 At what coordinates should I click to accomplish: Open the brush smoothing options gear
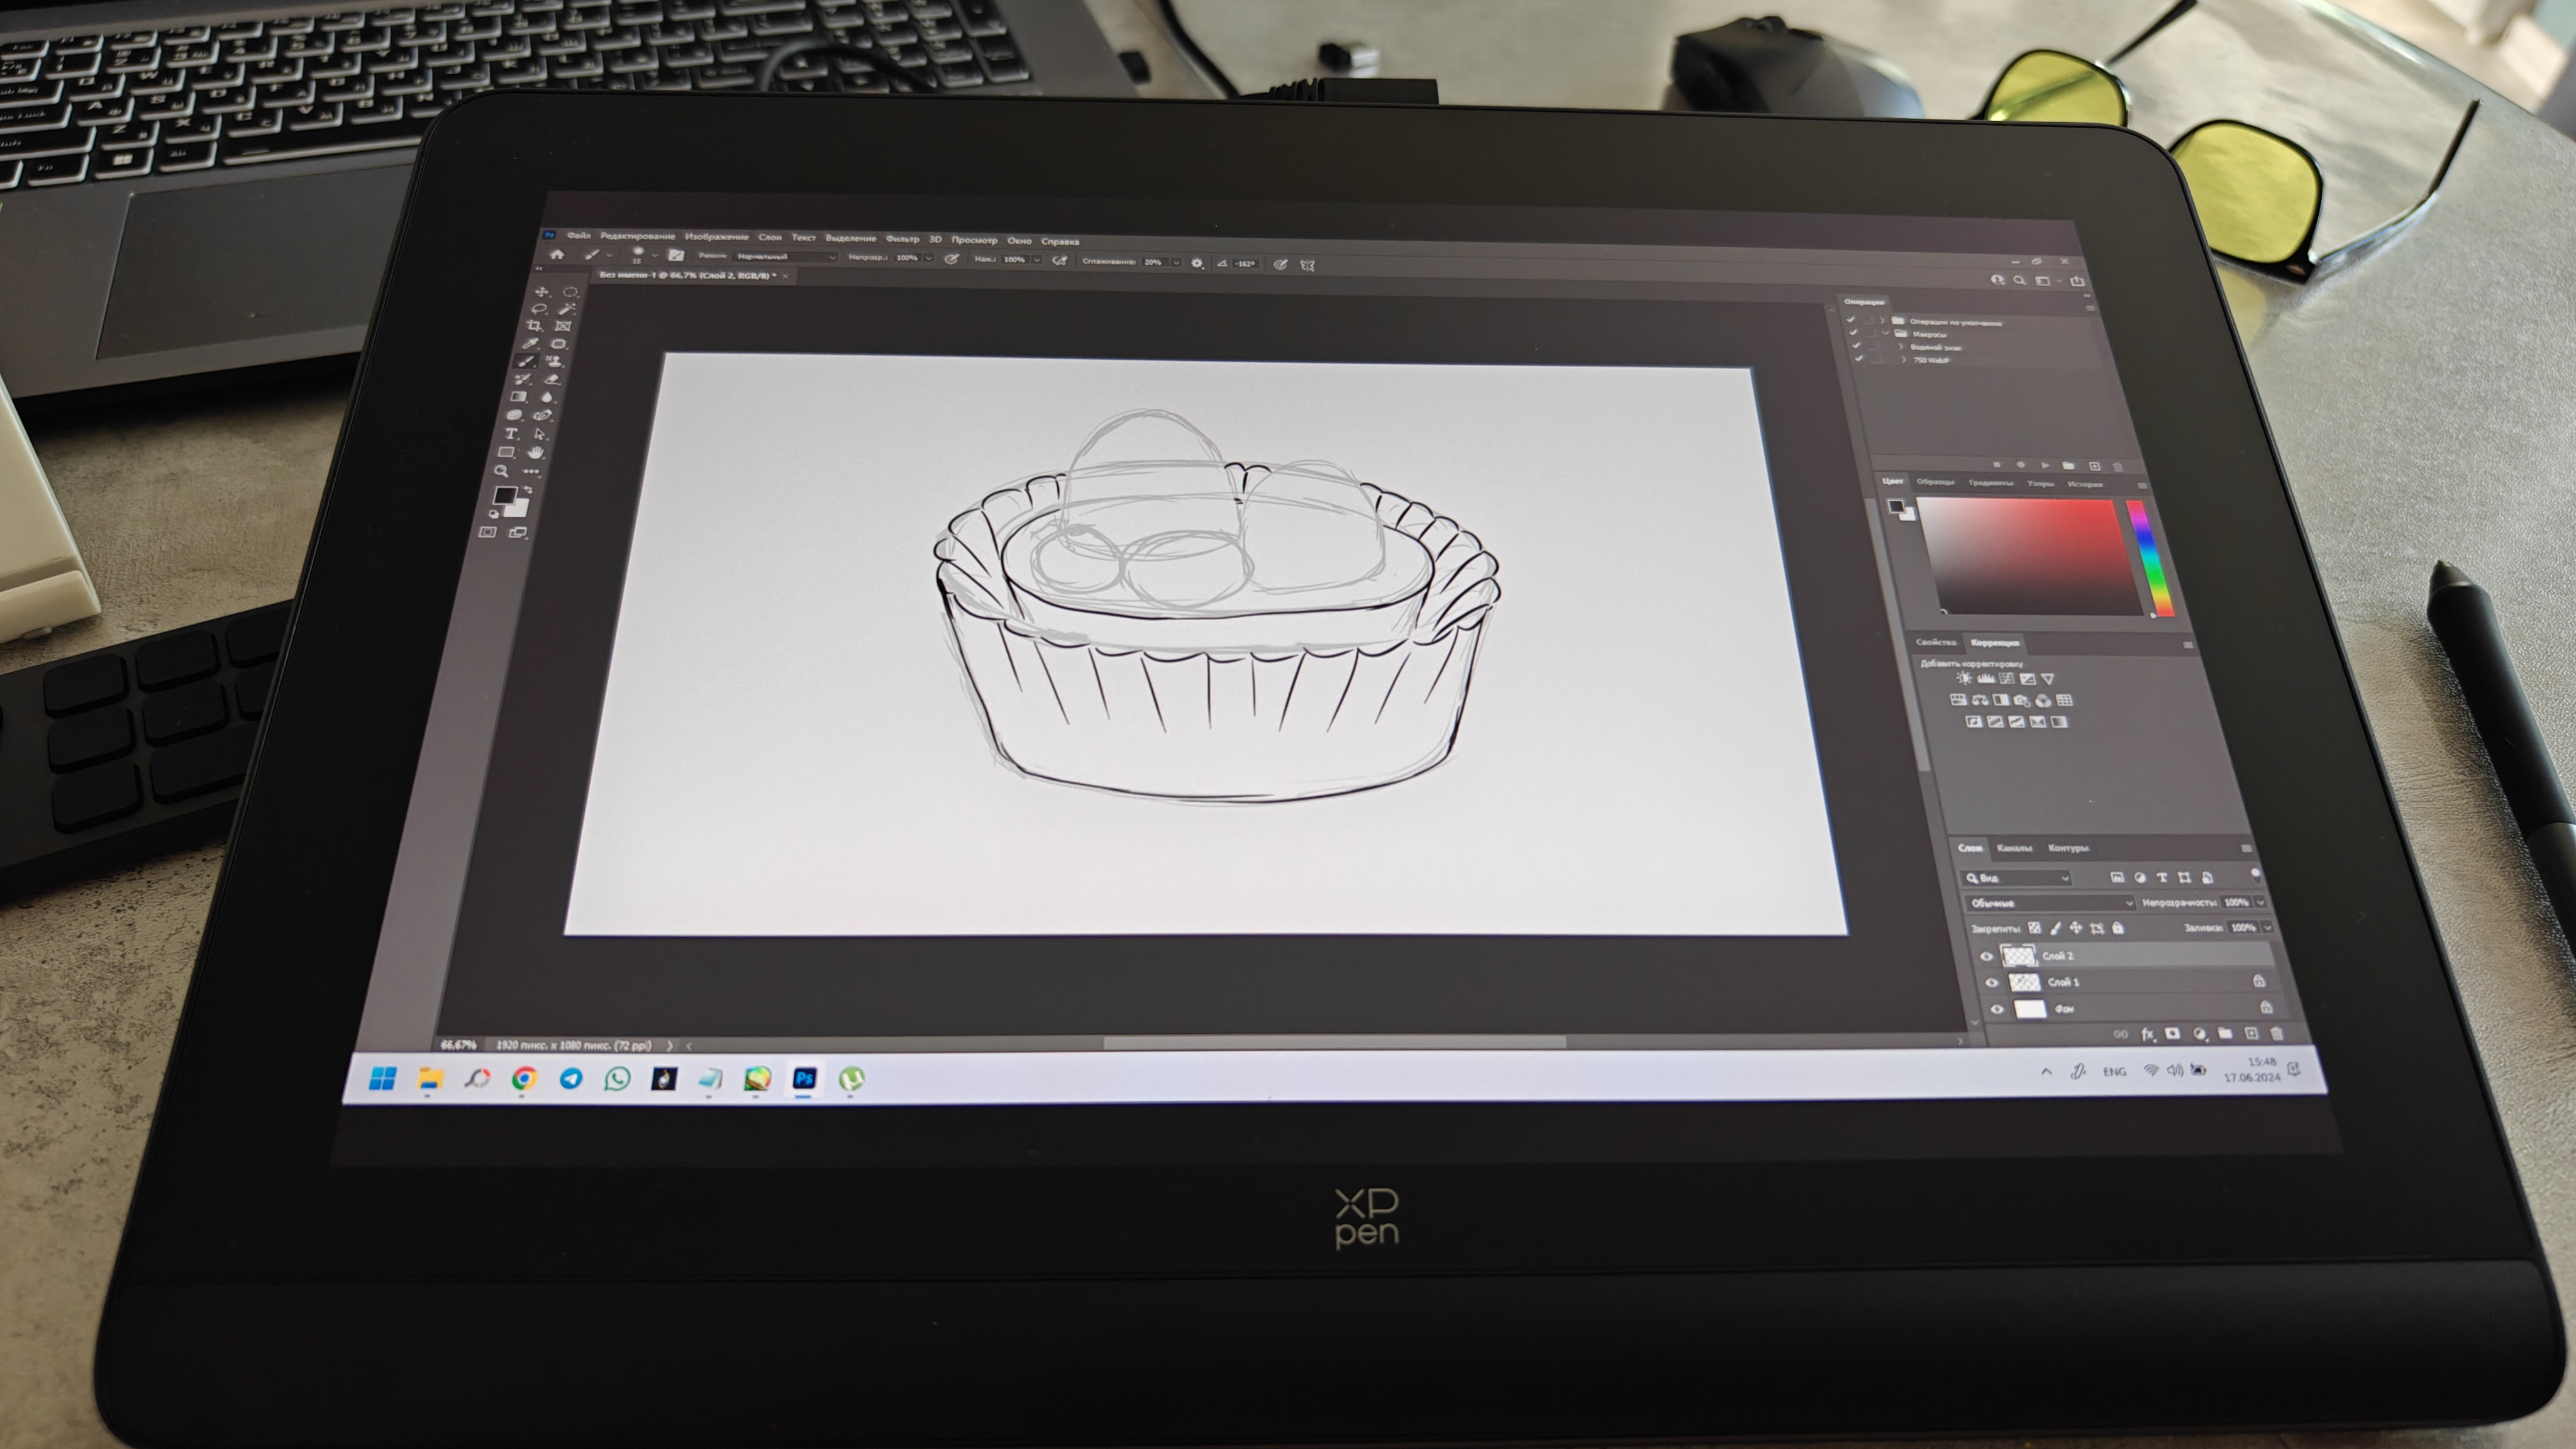pyautogui.click(x=1197, y=263)
